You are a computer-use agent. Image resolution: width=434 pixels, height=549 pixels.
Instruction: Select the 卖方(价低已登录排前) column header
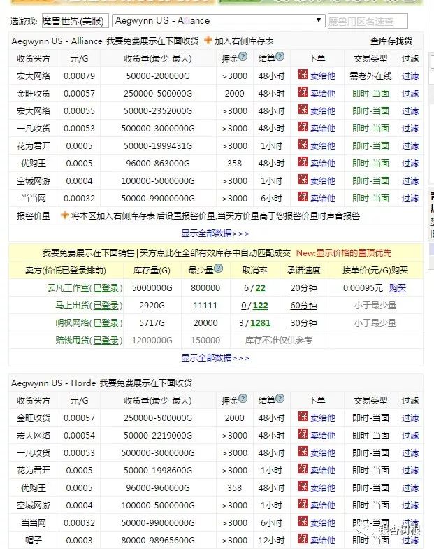(66, 270)
